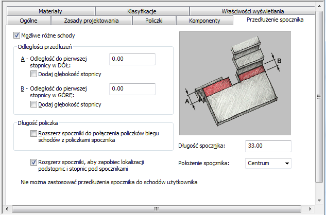The image size is (326, 215).
Task: Click the B distance field for GÓRĘ
Action: pos(132,89)
